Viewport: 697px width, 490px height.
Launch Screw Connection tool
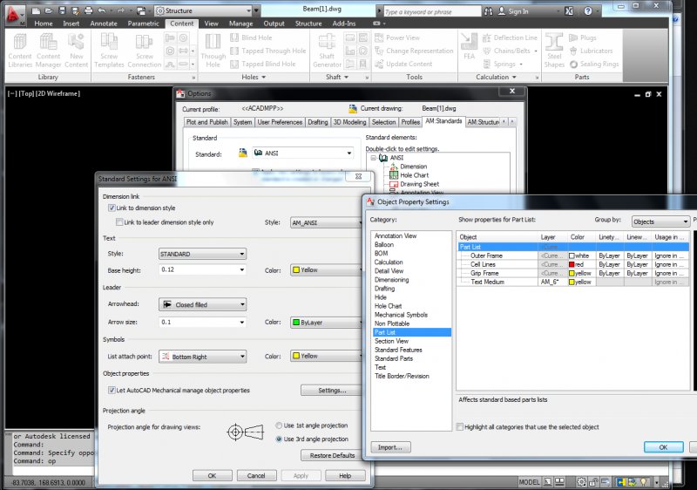(144, 51)
